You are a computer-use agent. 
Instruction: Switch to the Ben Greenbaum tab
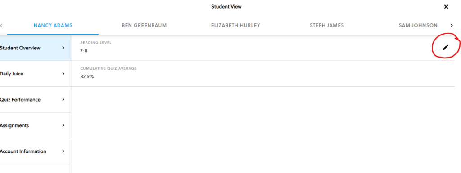[144, 26]
